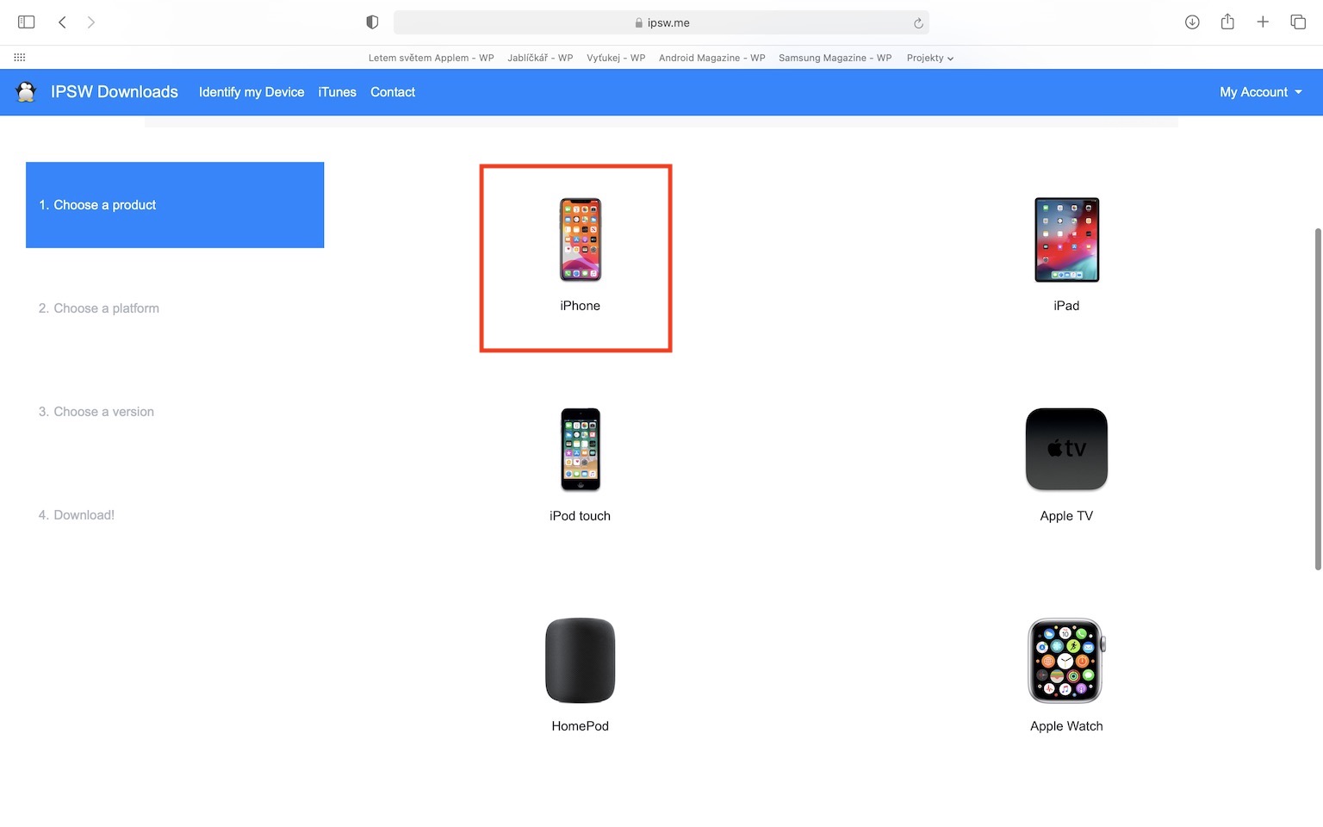Open the favorites grid icon
The width and height of the screenshot is (1323, 827).
tap(20, 58)
